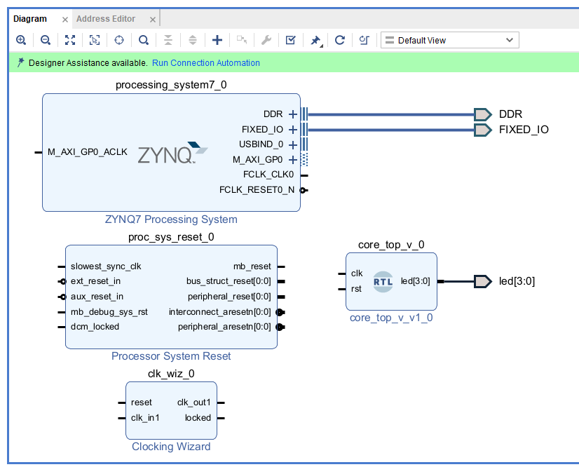Viewport: 579px width, 467px height.
Task: Expand the M_AXI_GP0 interface plus sign
Action: [x=293, y=160]
